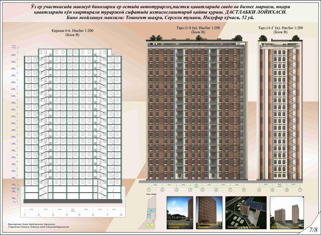Screen dimensions: 321x235
Task: Select the 'Тарз (А-Г ўқ). Нисбат 1:200' heading
Action: tap(281, 28)
